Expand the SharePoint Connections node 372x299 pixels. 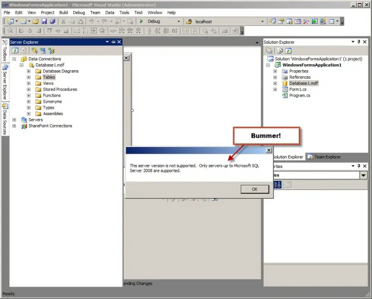[x=14, y=126]
